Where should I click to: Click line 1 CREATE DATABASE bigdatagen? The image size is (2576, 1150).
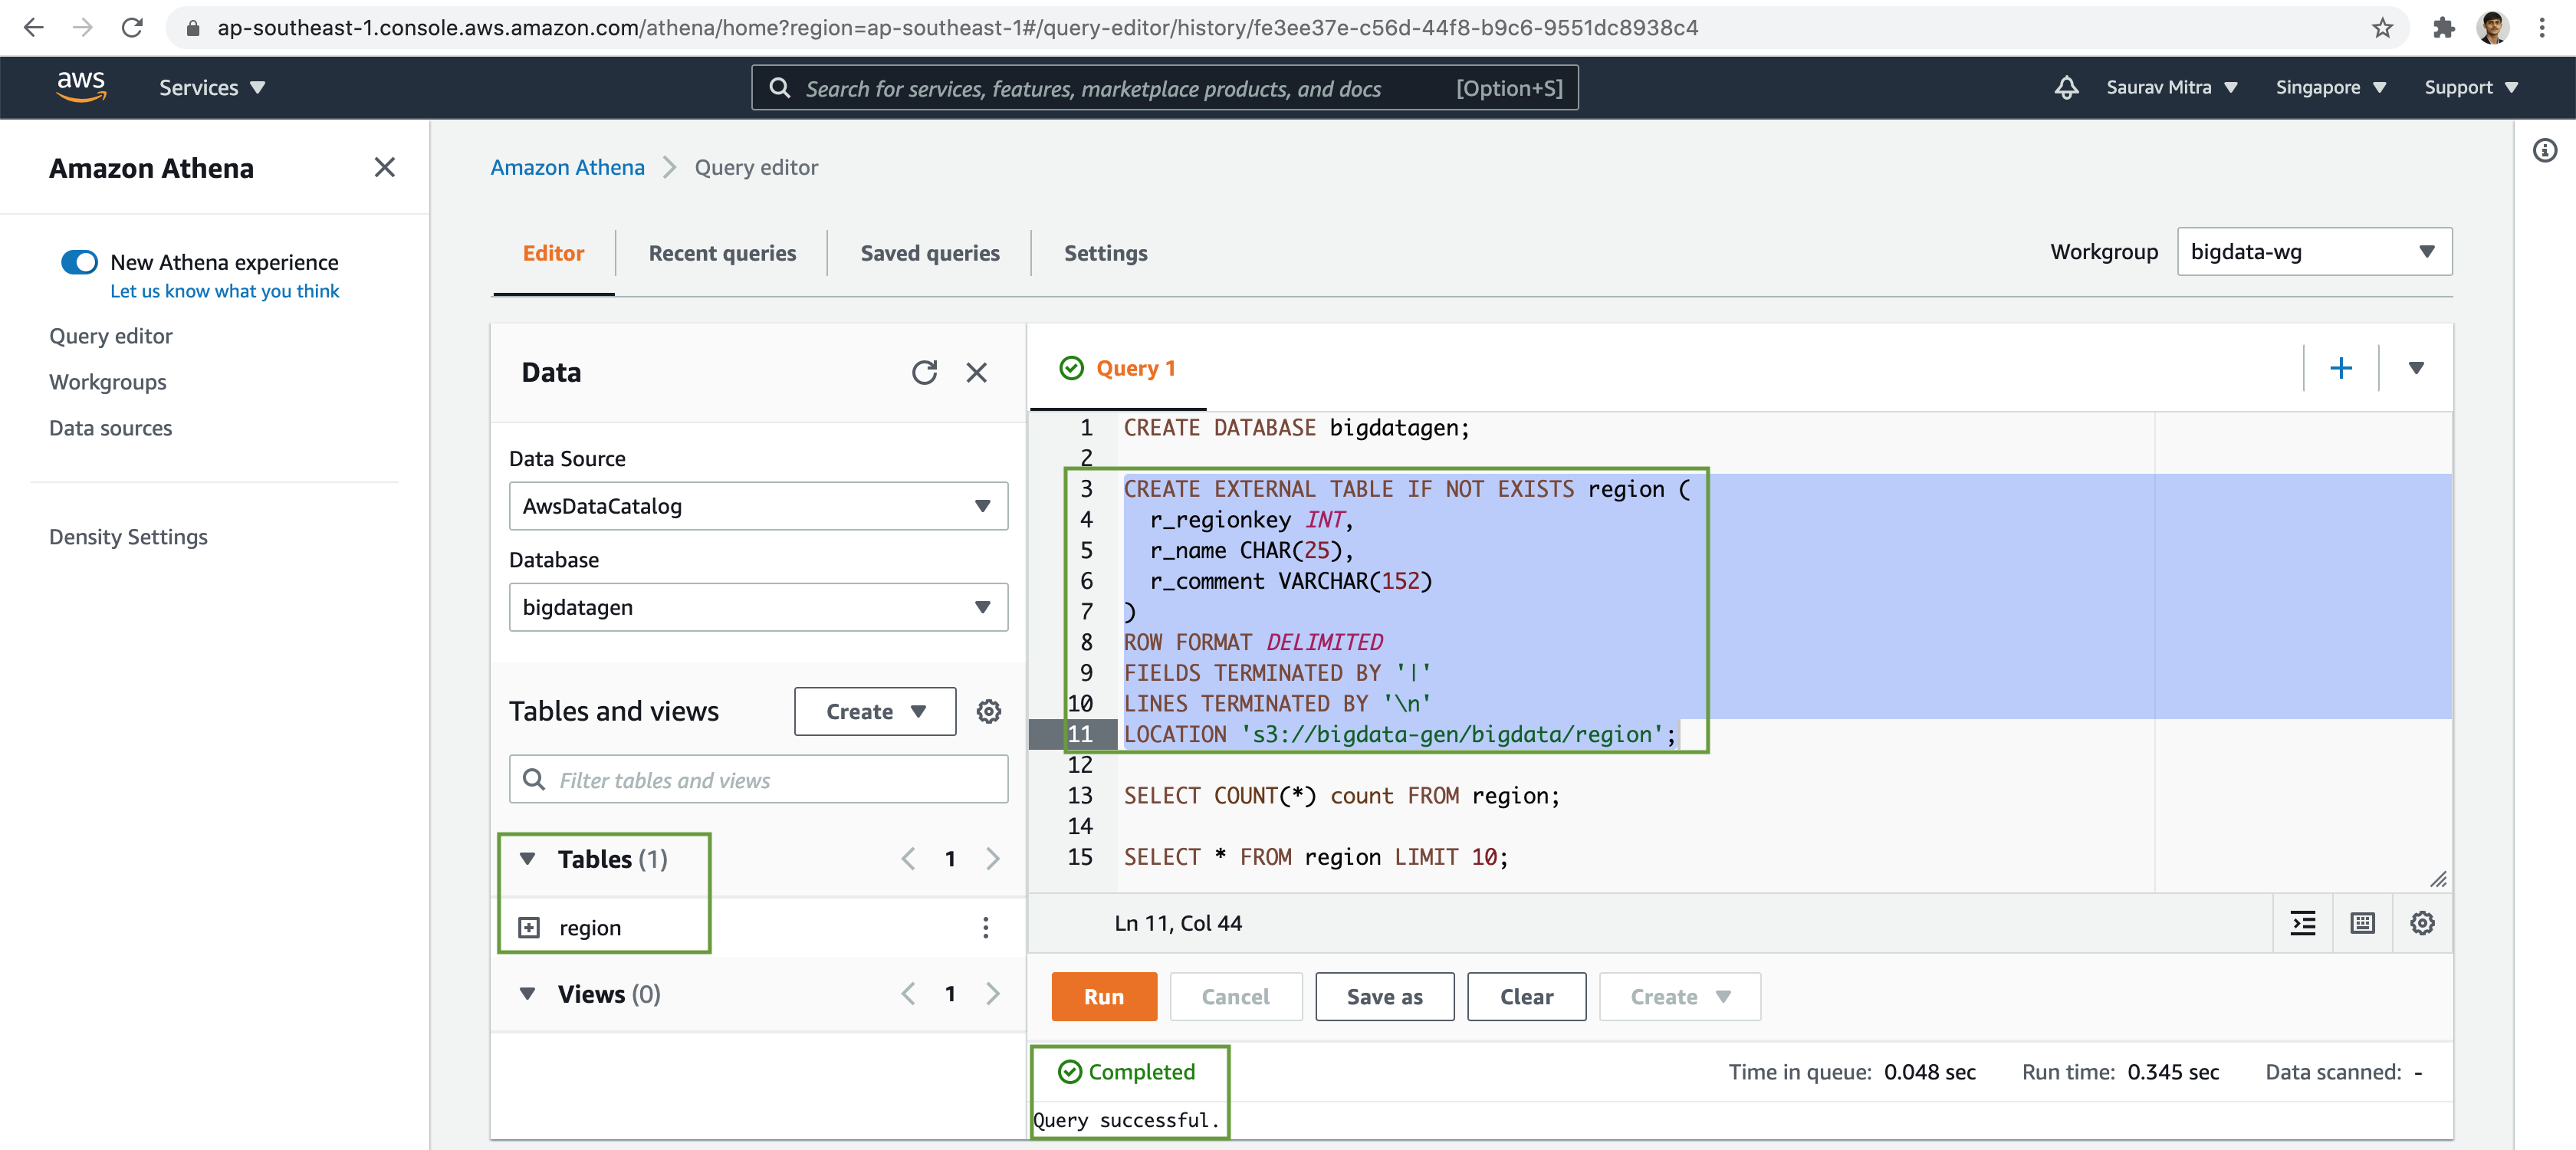[x=1296, y=428]
